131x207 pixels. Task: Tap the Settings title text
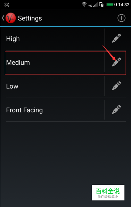coord(30,18)
